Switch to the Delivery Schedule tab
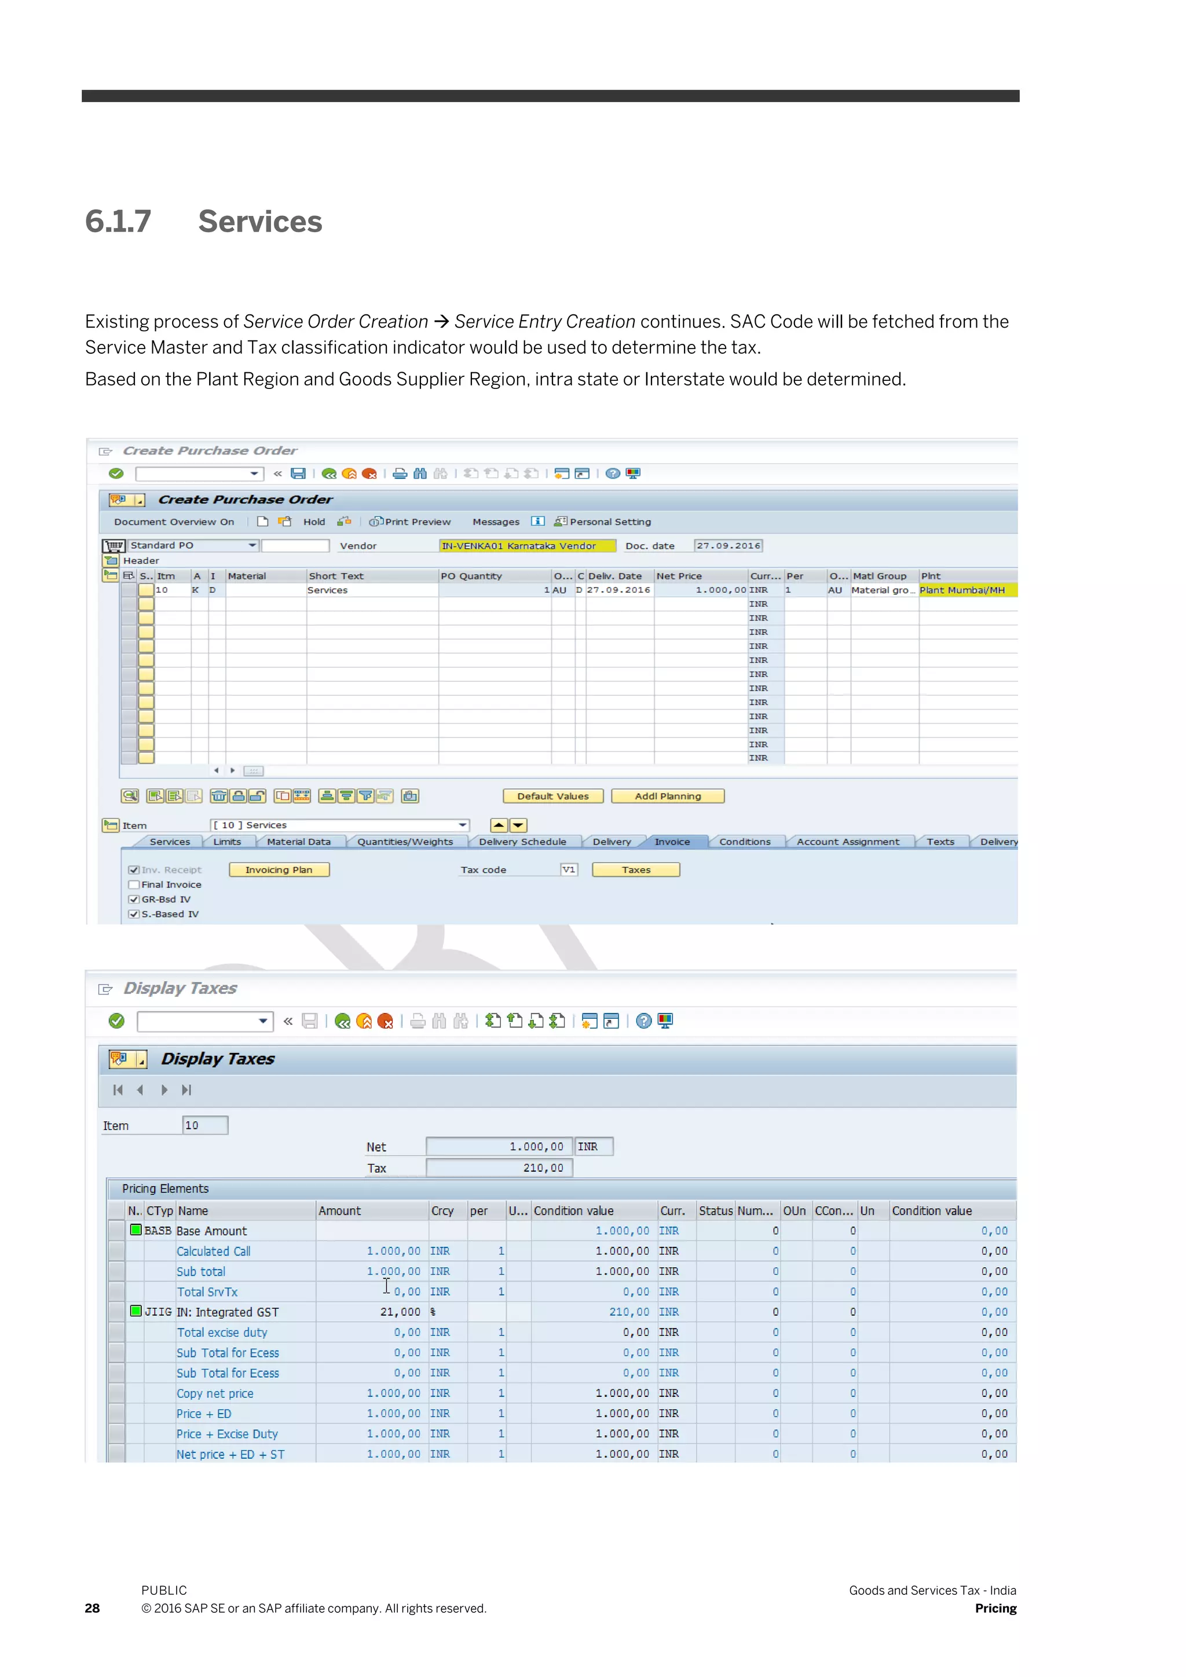The height and width of the screenshot is (1677, 1186). pyautogui.click(x=522, y=842)
